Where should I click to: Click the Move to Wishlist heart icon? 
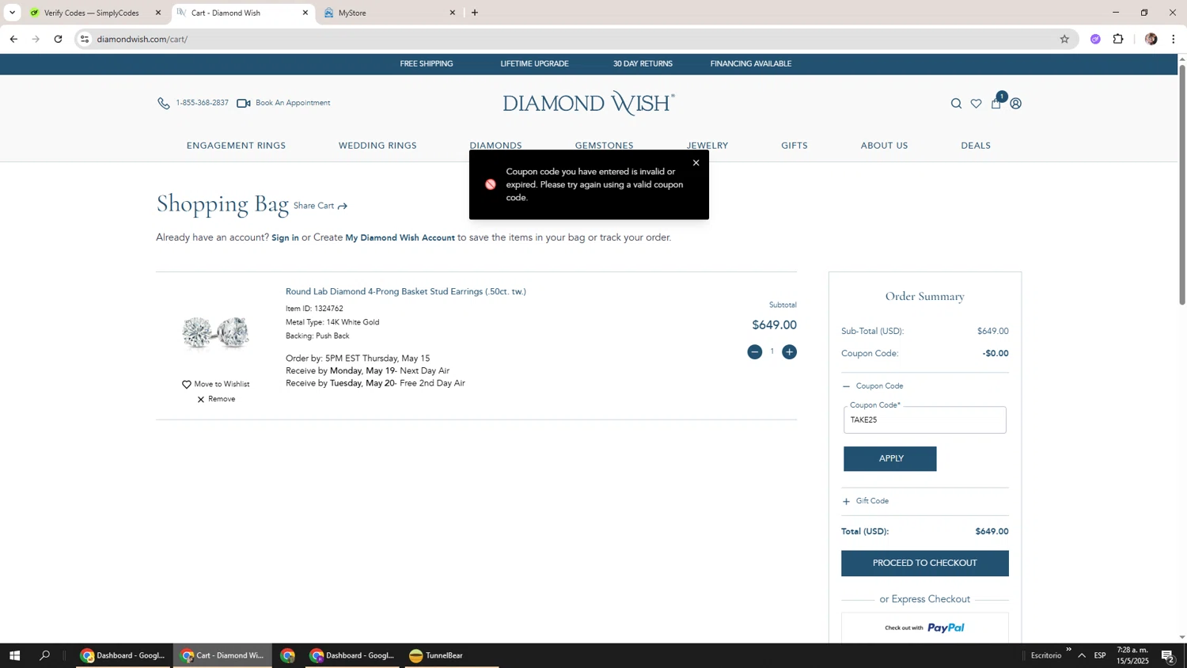(187, 385)
